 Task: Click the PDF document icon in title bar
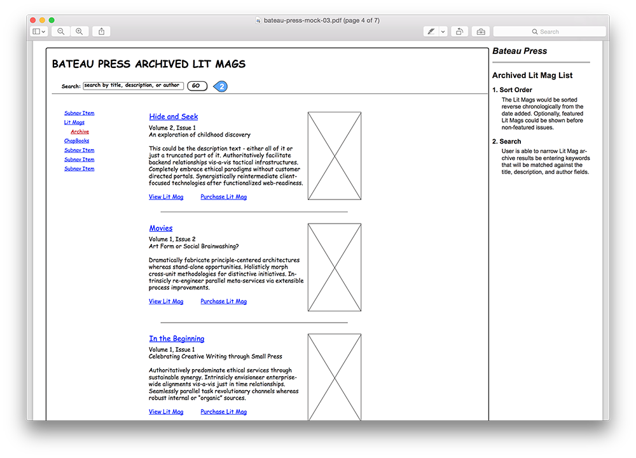[258, 20]
